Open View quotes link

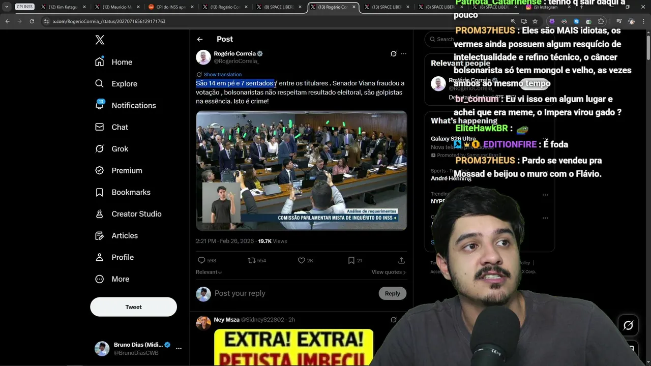point(389,272)
